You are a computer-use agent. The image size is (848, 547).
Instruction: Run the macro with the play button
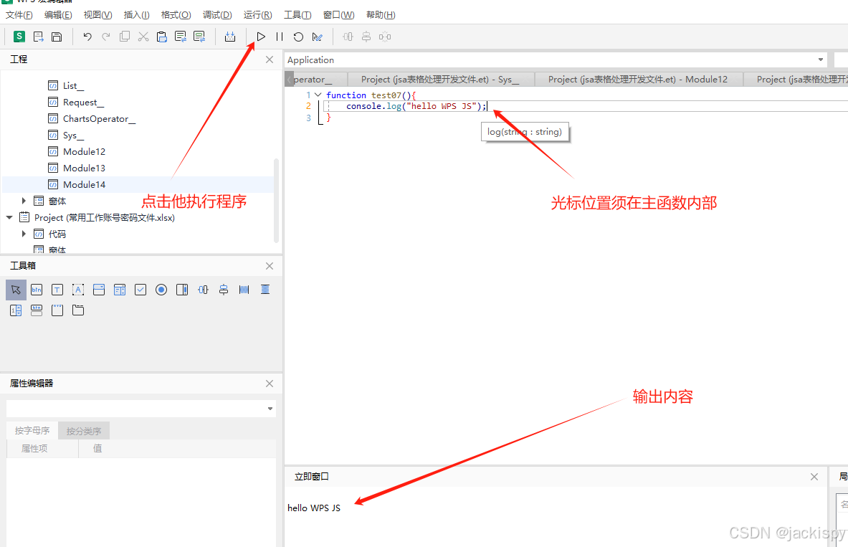(x=261, y=37)
